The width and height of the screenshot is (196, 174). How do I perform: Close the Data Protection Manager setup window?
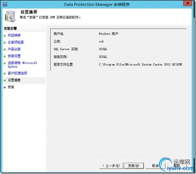(x=188, y=3)
